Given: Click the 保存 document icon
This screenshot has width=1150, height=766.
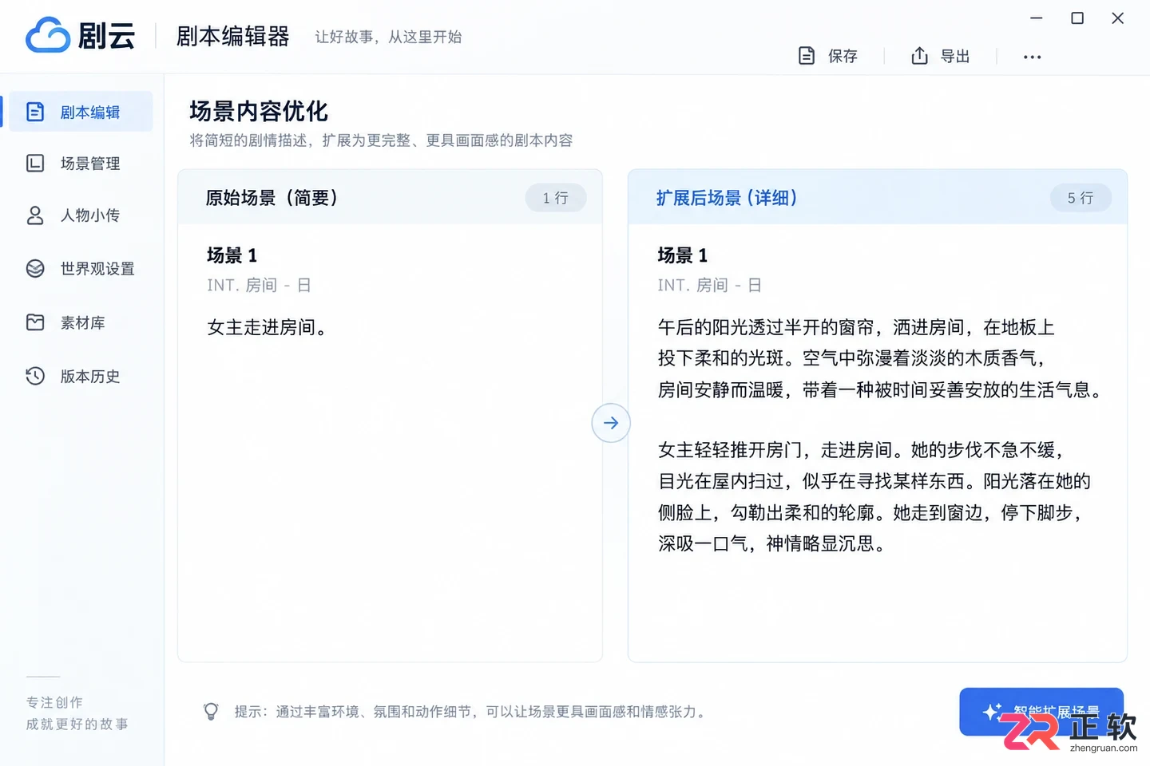Looking at the screenshot, I should coord(807,56).
